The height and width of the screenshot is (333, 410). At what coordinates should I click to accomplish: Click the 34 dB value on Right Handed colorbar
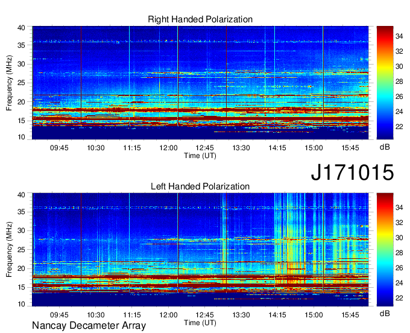(399, 36)
